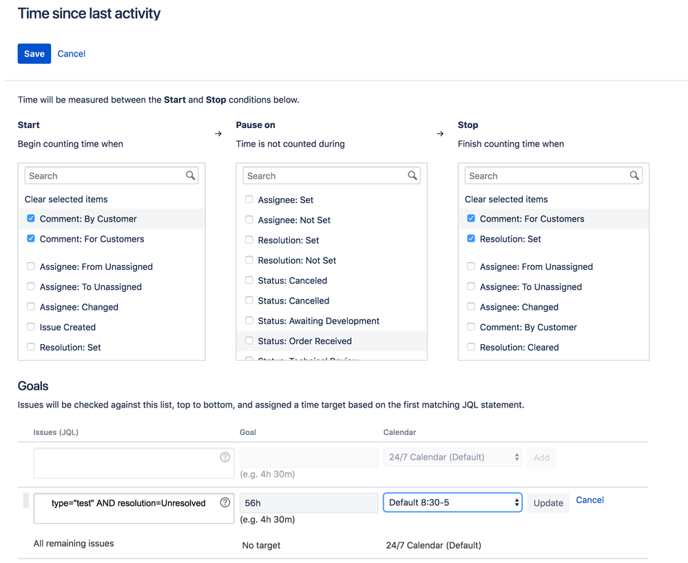Check Assignee: Changed in the Stop list
This screenshot has width=688, height=563.
471,307
